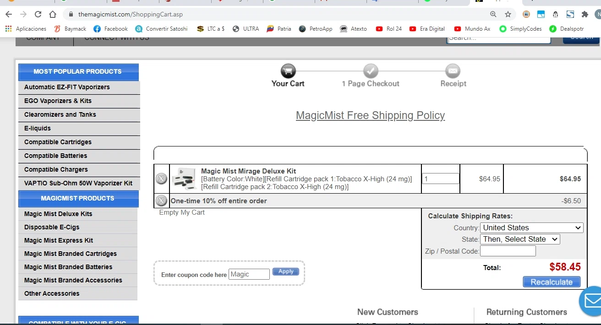Click 1 Page Checkout step icon

[x=371, y=71]
